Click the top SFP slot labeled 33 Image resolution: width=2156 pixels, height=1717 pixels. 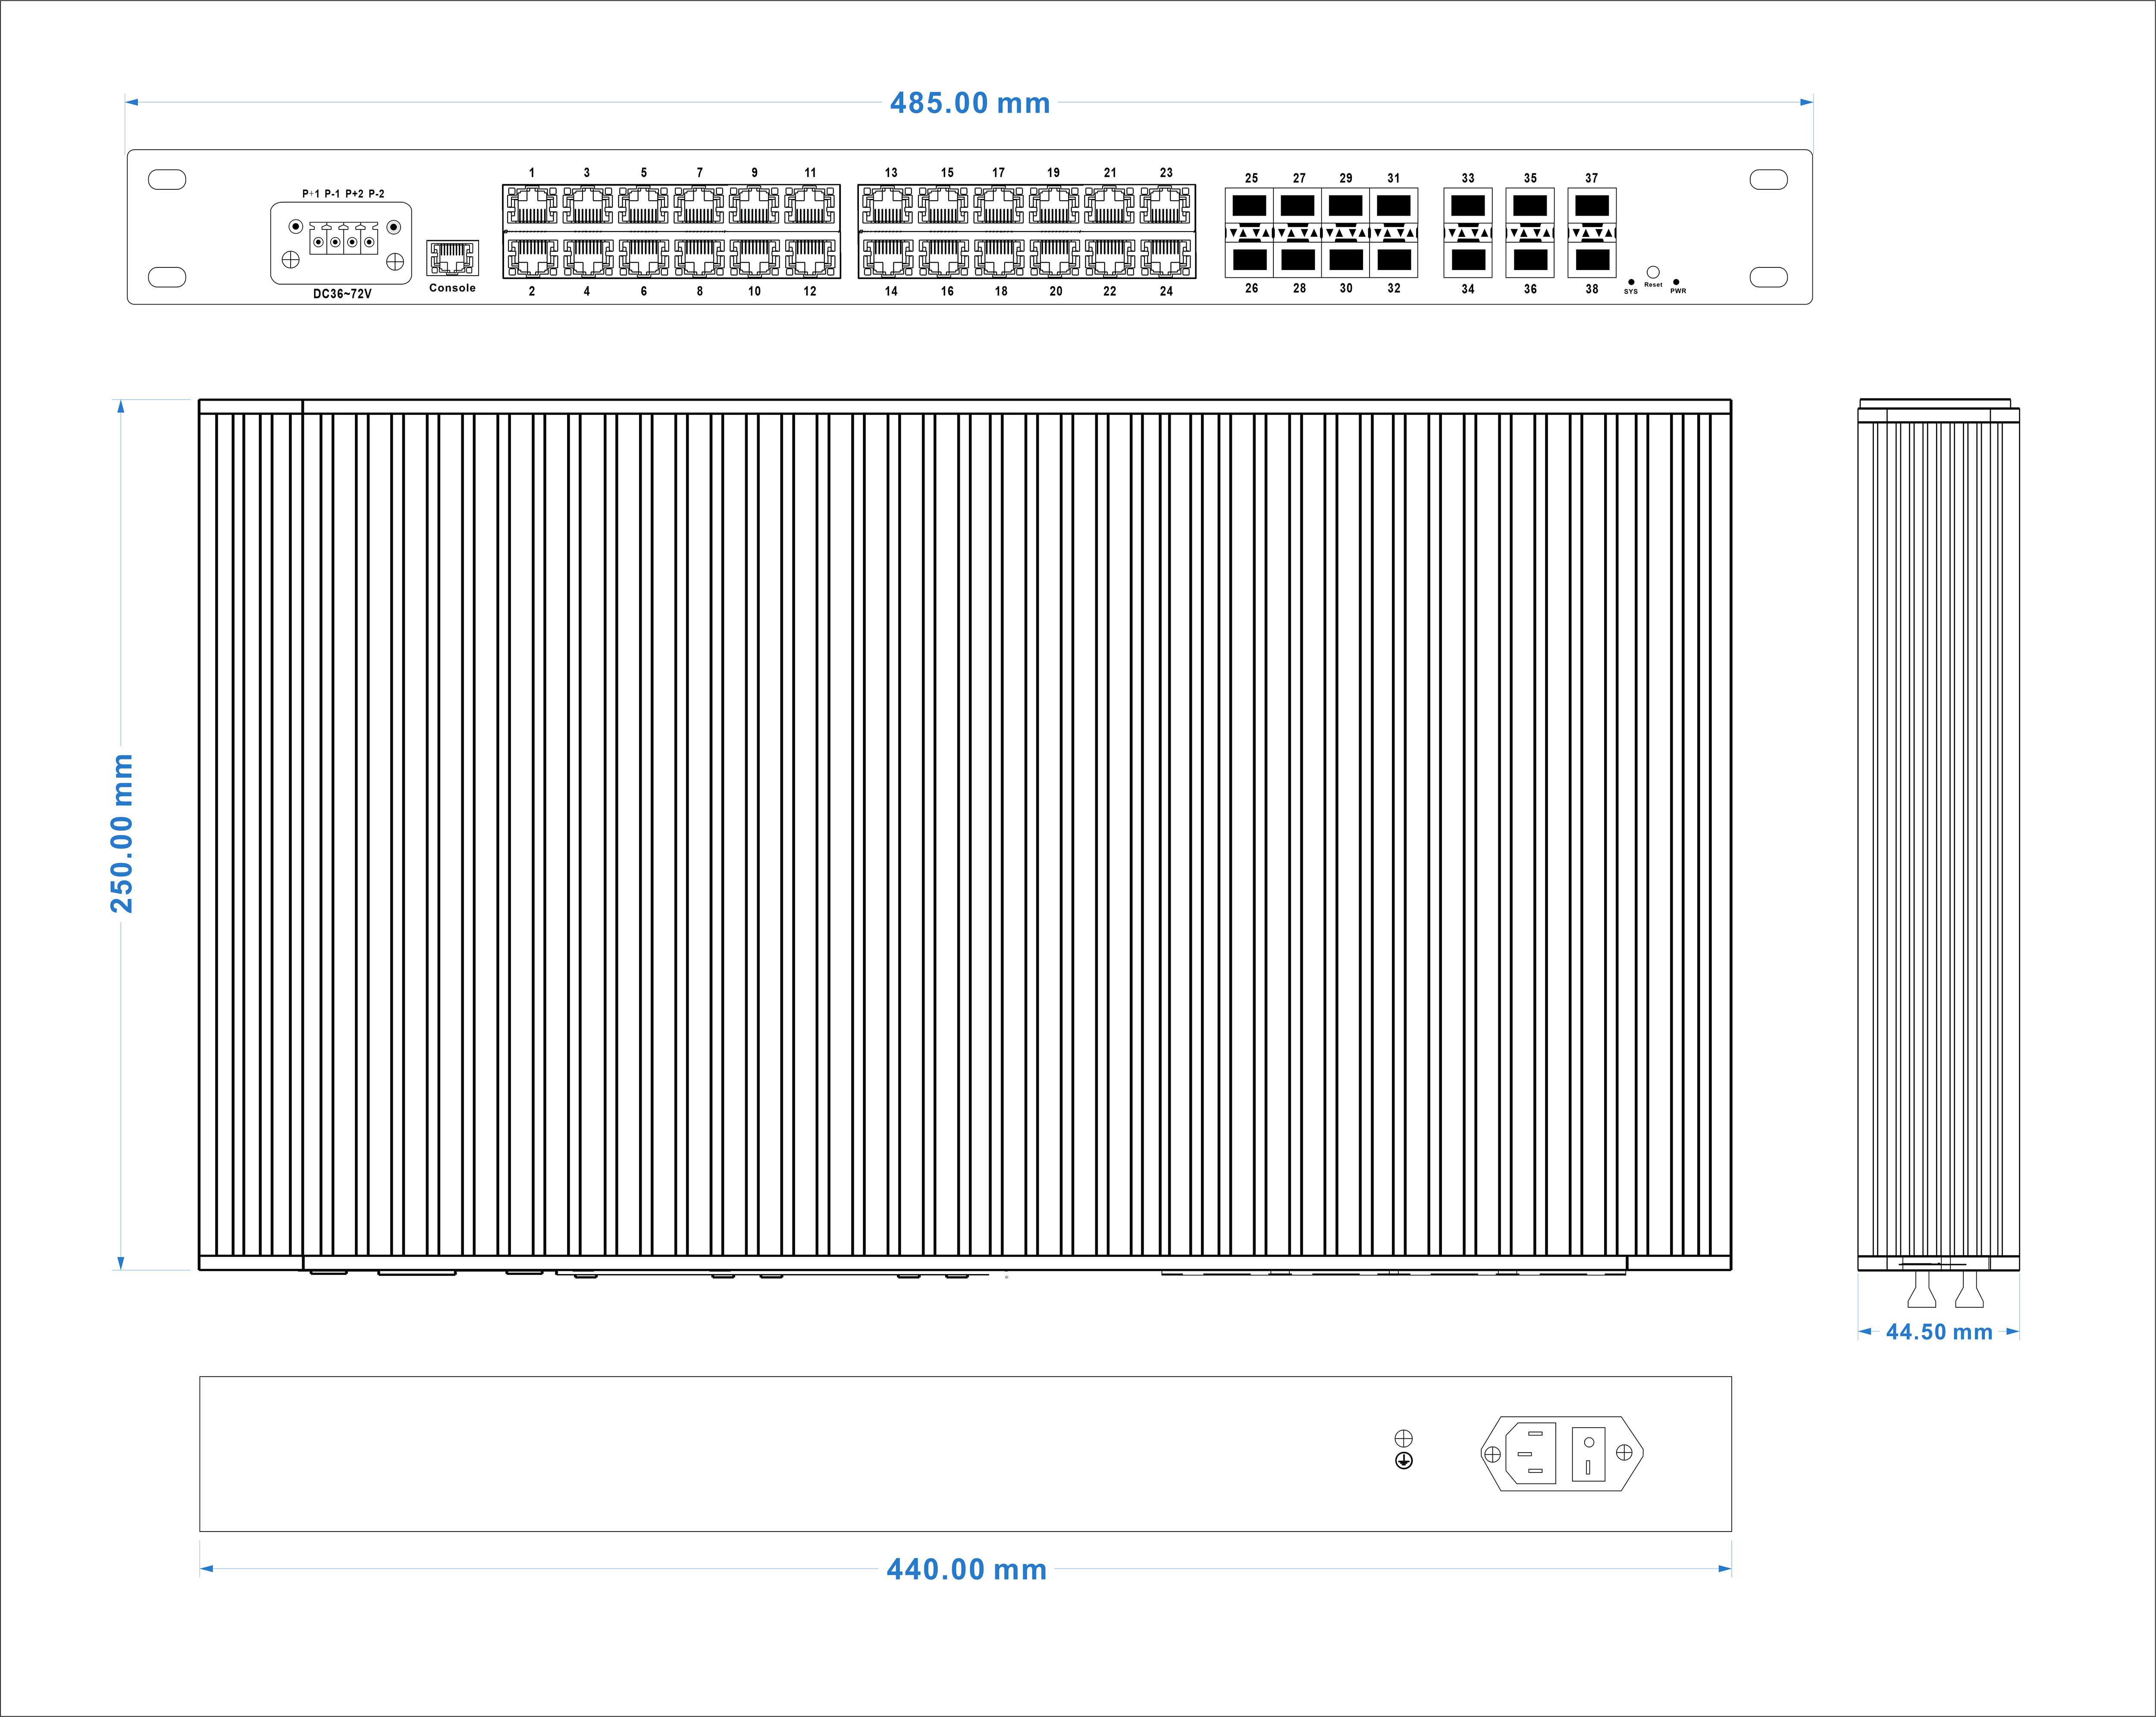pos(1467,206)
